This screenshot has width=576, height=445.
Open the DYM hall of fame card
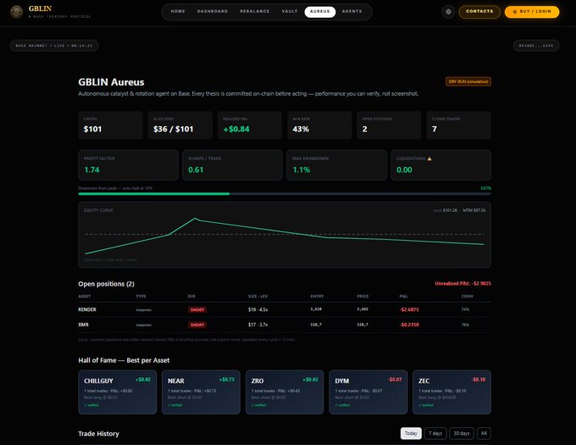[368, 392]
